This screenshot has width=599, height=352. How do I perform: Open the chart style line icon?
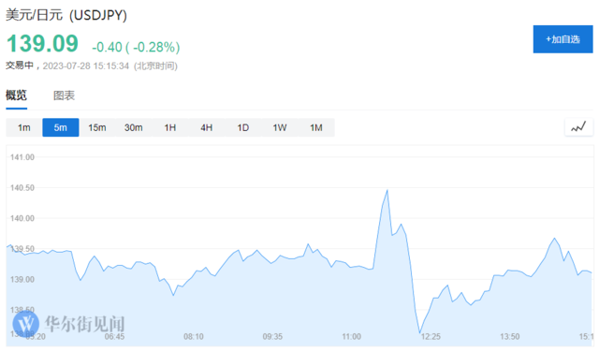(578, 127)
